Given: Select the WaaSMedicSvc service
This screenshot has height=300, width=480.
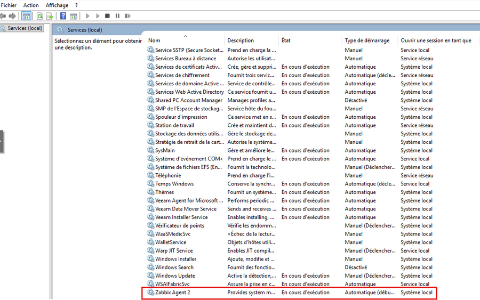Looking at the screenshot, I should [173, 233].
